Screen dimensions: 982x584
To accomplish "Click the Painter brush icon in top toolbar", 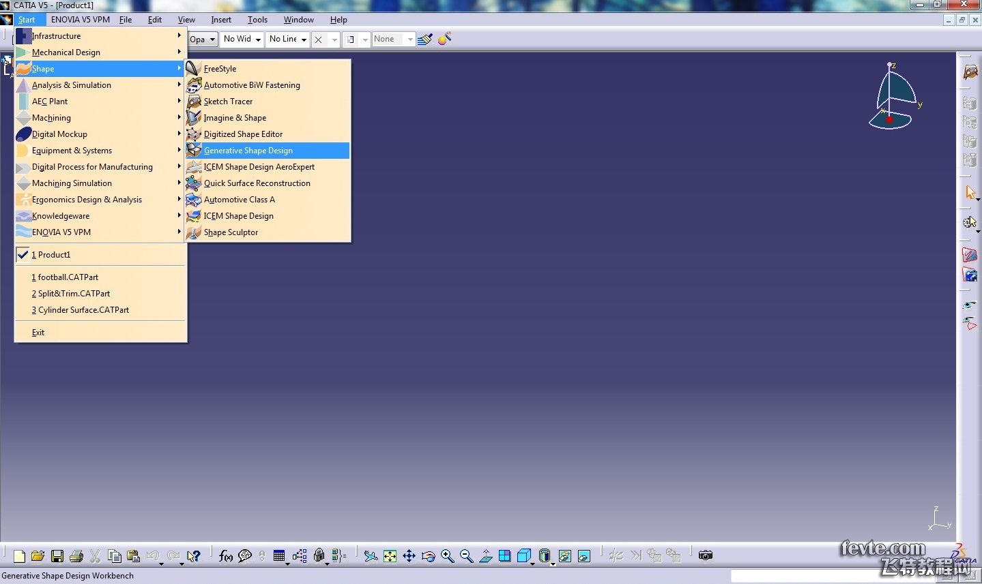I will (425, 39).
